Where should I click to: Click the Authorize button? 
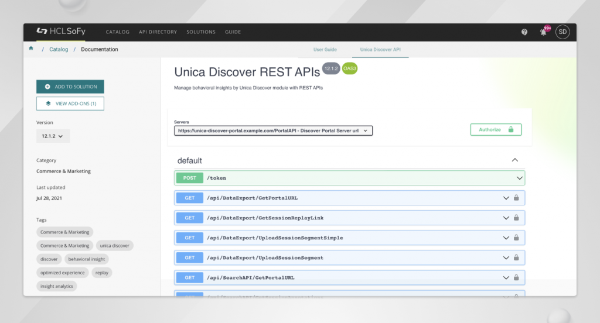tap(496, 129)
